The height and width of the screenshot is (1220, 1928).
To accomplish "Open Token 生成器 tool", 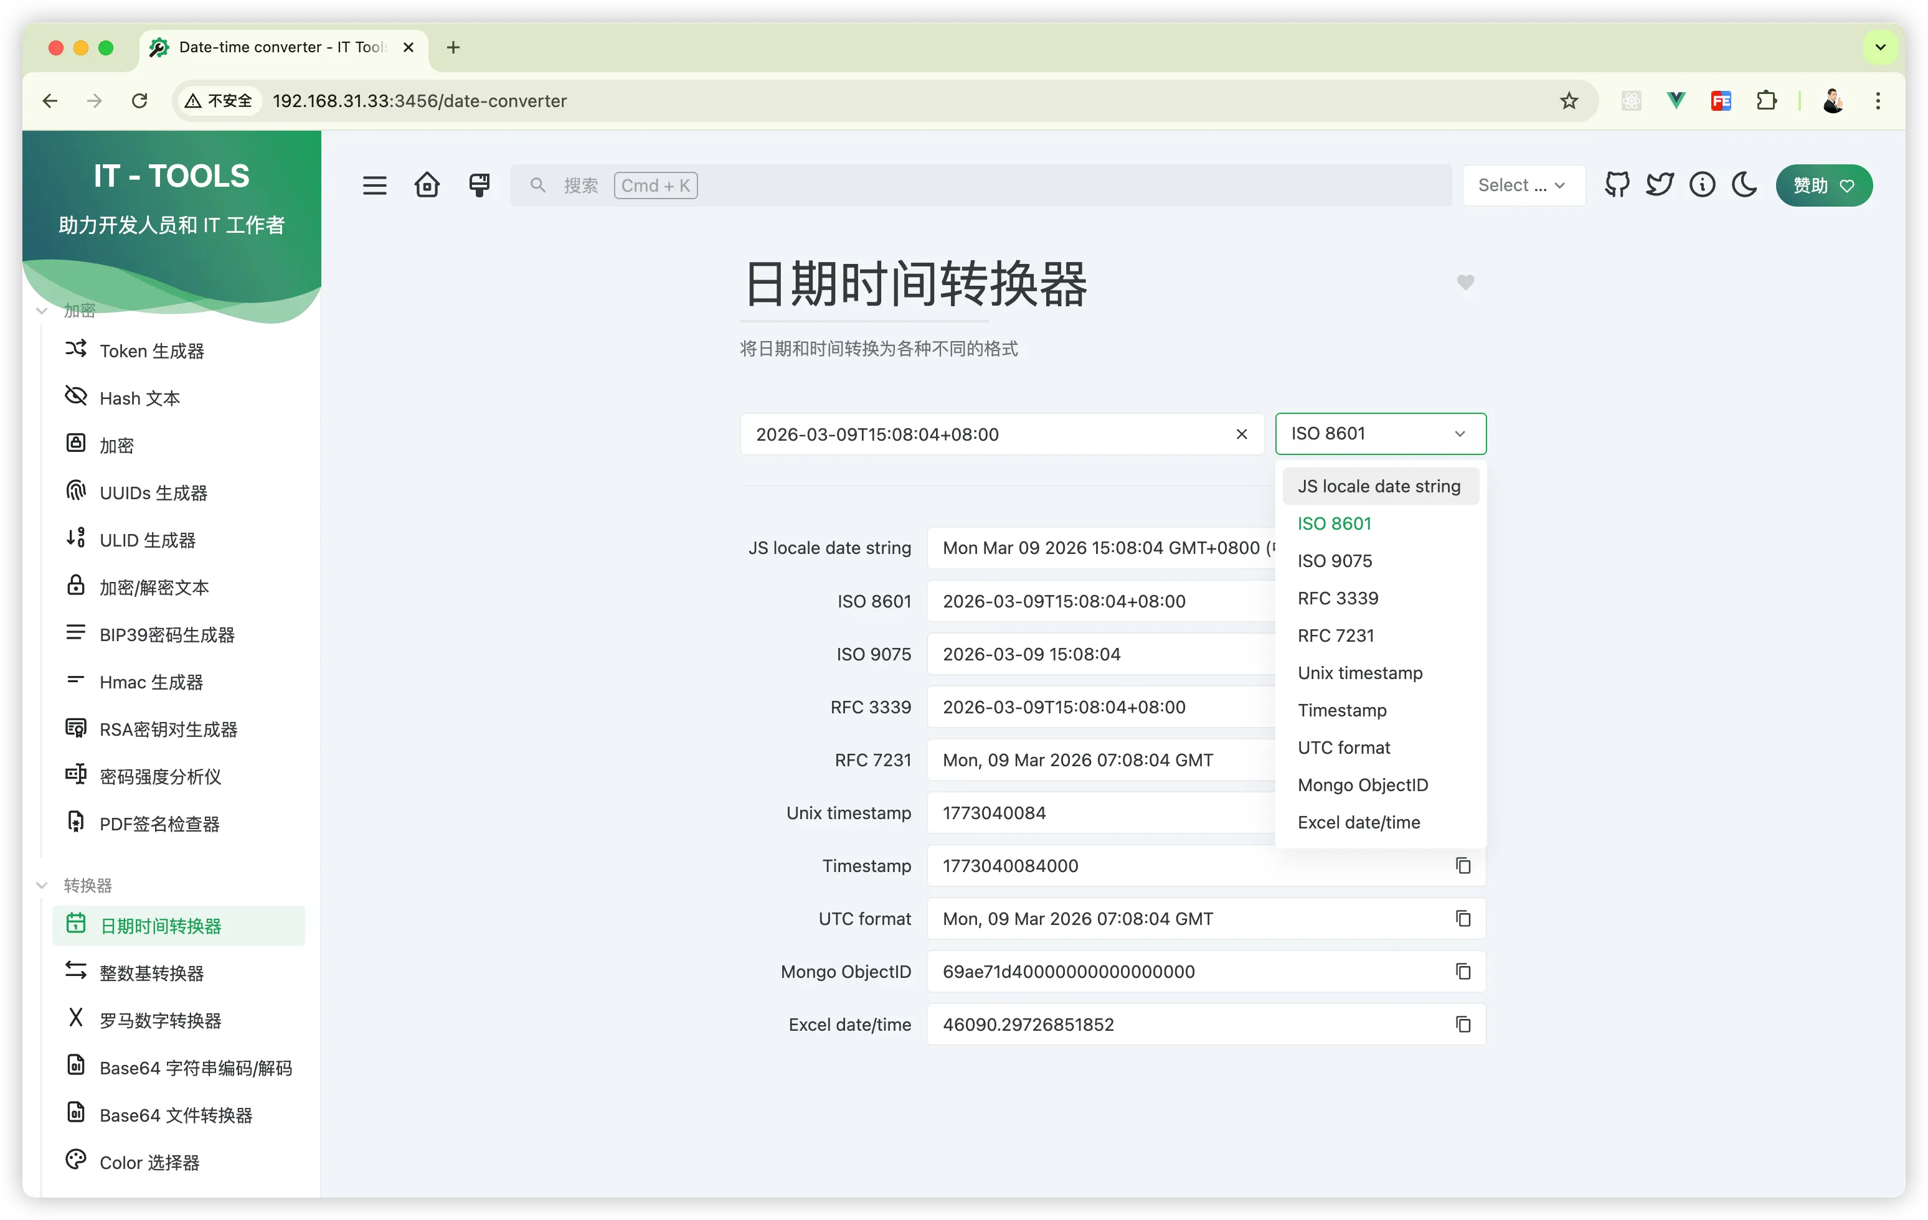I will click(179, 350).
